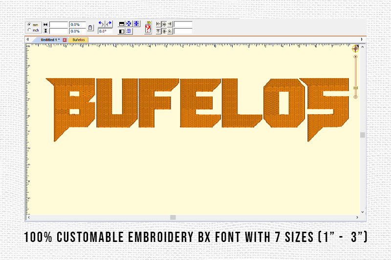Click the width percentage field
Viewport: 391px width, 260px height.
point(78,24)
